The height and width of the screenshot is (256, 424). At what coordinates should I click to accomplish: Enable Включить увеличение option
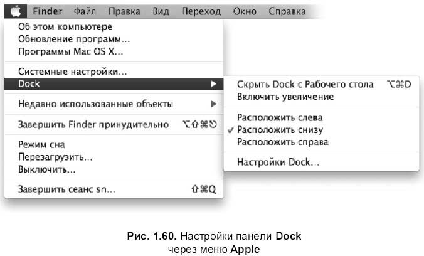pyautogui.click(x=285, y=97)
